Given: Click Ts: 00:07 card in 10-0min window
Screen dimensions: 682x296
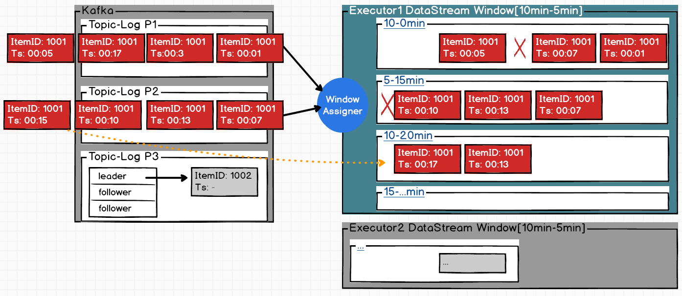Looking at the screenshot, I should [564, 48].
